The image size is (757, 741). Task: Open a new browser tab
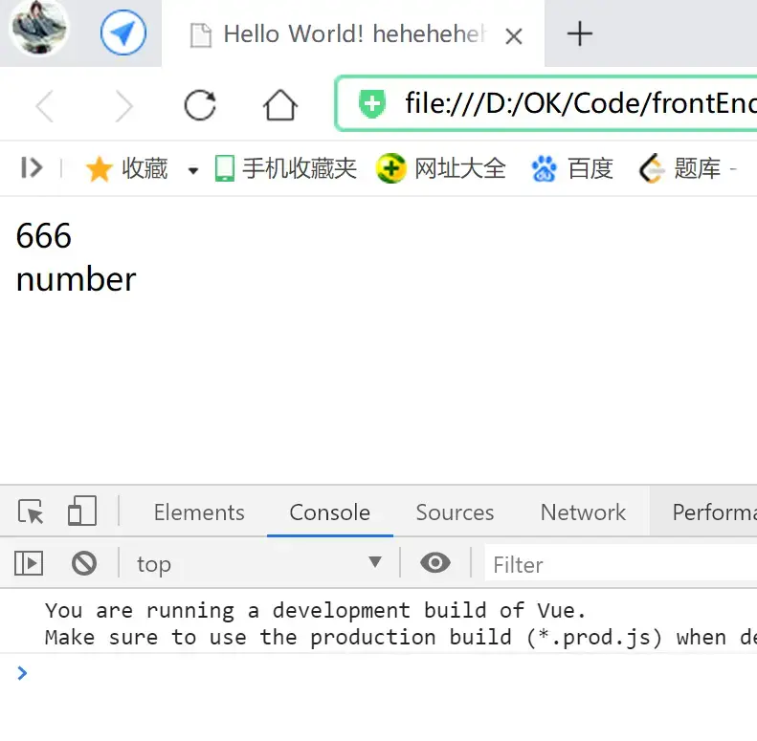(579, 33)
